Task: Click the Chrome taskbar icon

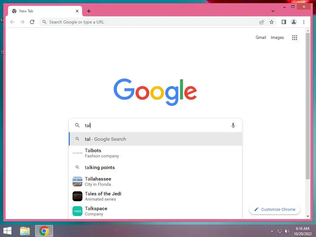Action: 44,231
